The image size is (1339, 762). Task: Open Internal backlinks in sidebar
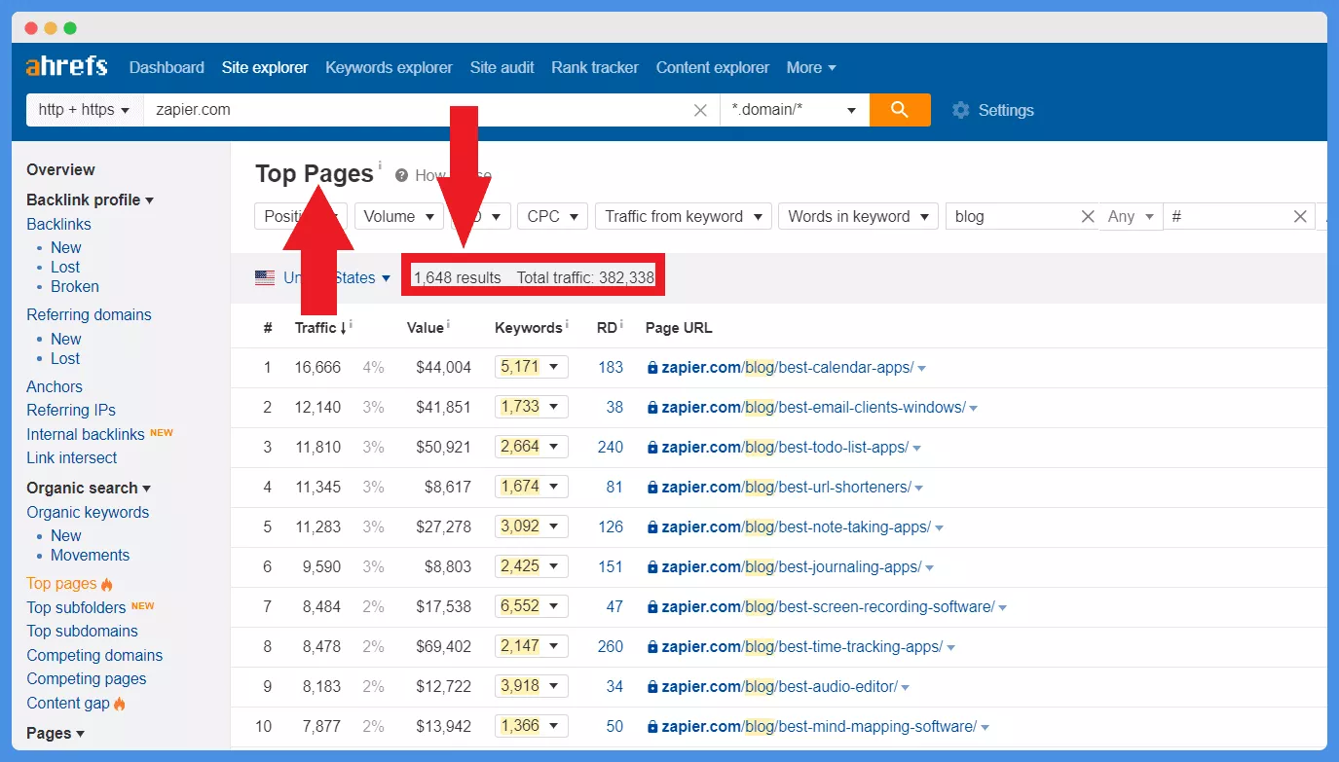point(86,434)
